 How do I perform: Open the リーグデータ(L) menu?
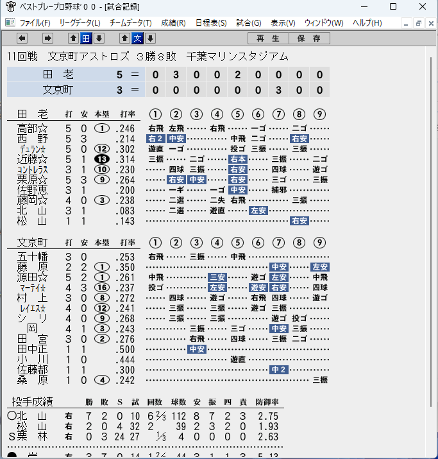point(80,23)
